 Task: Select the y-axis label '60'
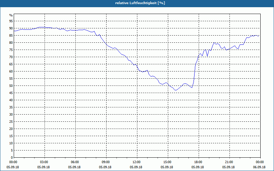[x=11, y=71]
